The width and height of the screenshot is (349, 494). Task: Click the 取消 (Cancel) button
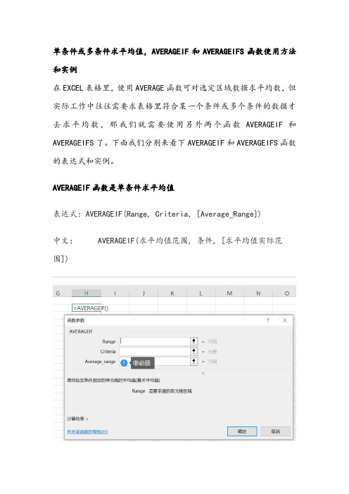point(275,431)
